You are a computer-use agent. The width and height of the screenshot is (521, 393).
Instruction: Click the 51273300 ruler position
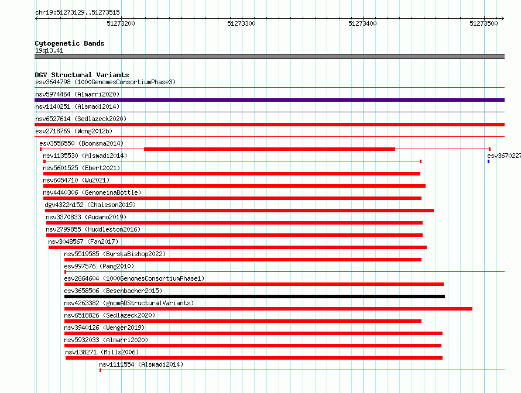click(x=241, y=23)
